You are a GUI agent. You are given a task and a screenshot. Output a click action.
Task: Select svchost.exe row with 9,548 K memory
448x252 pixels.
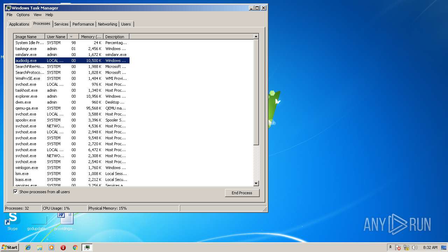click(71, 138)
